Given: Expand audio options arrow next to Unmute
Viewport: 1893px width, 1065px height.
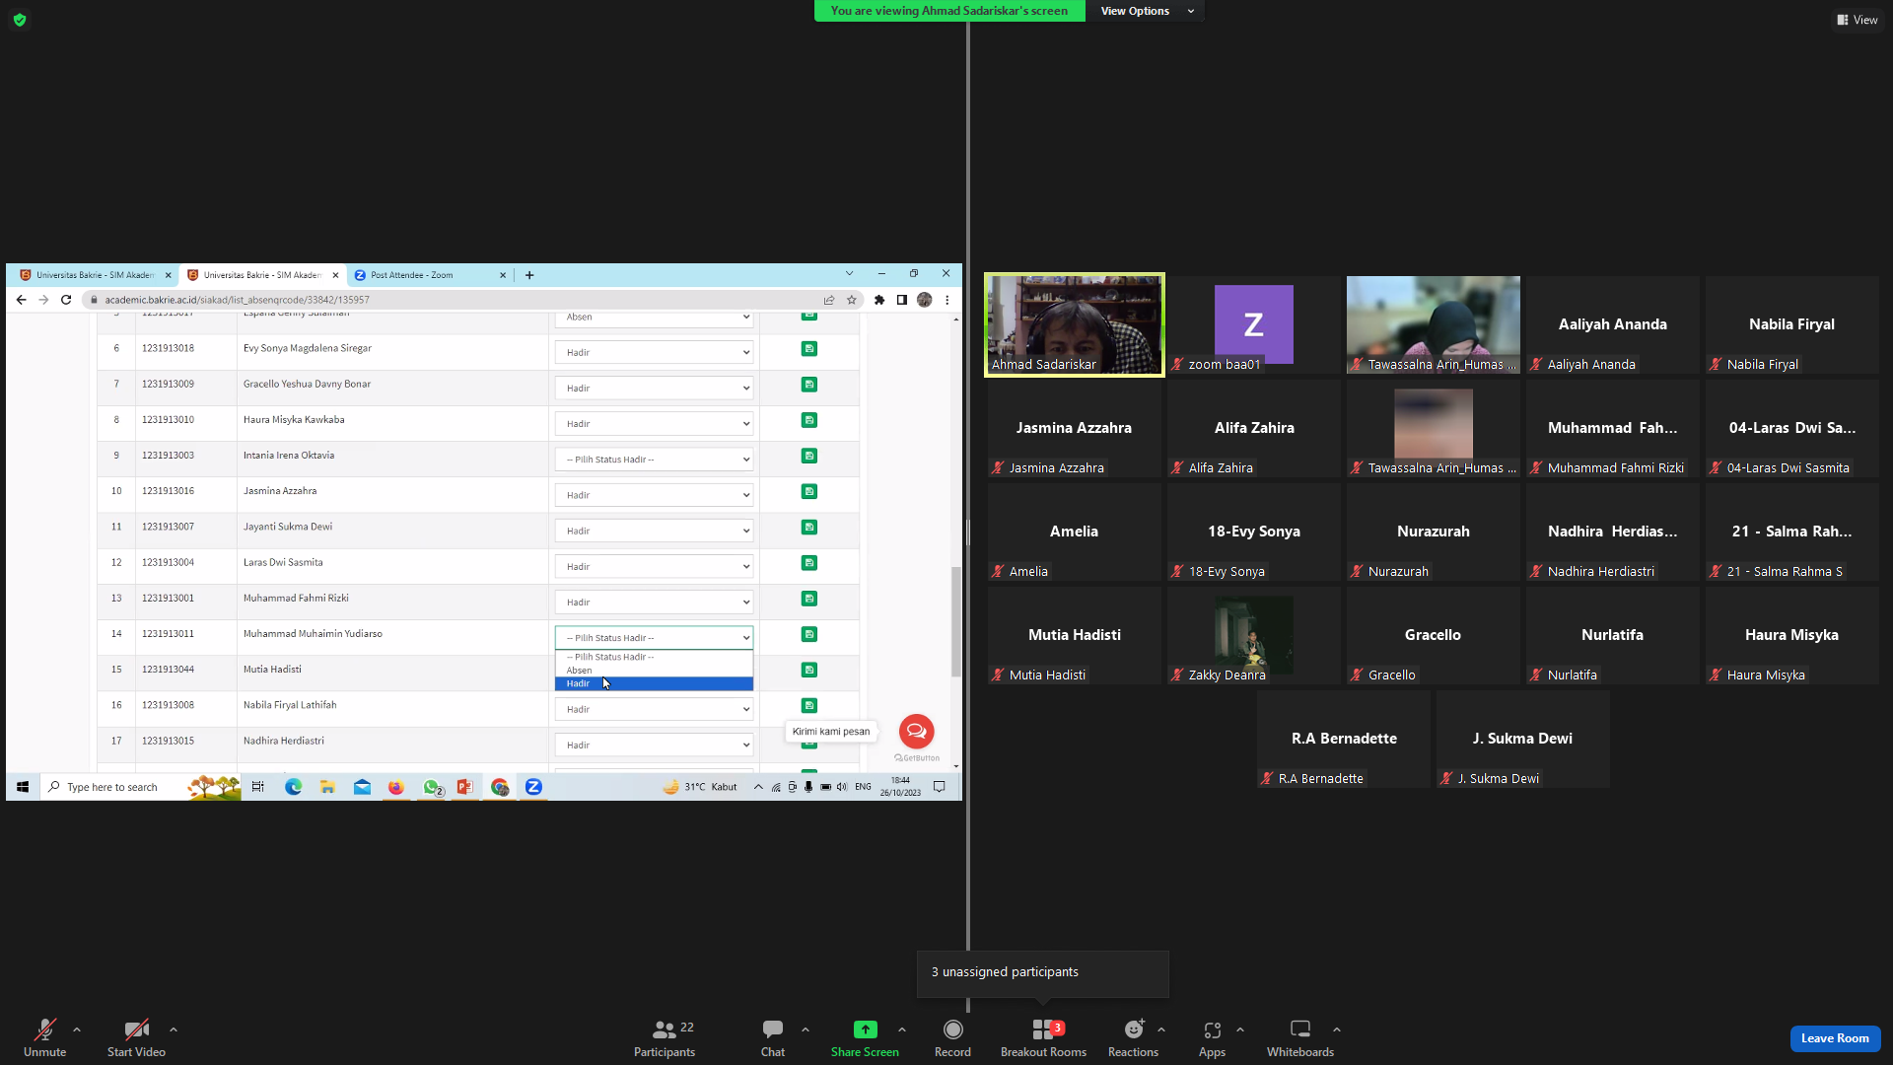Looking at the screenshot, I should pyautogui.click(x=77, y=1029).
